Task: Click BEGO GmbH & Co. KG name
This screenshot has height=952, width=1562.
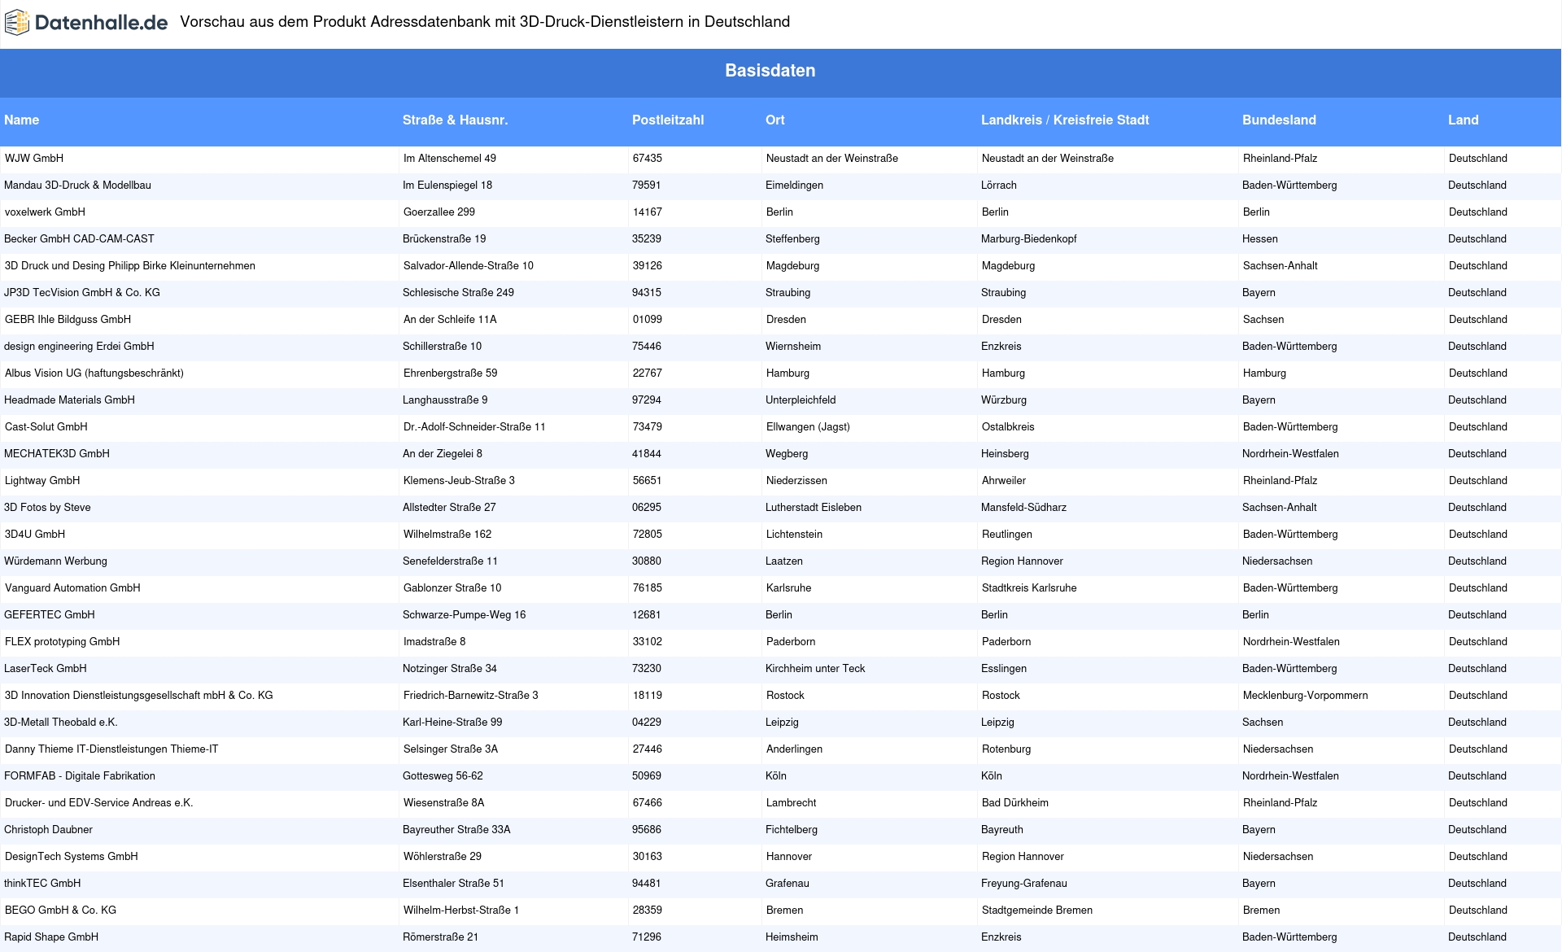Action: pyautogui.click(x=61, y=910)
